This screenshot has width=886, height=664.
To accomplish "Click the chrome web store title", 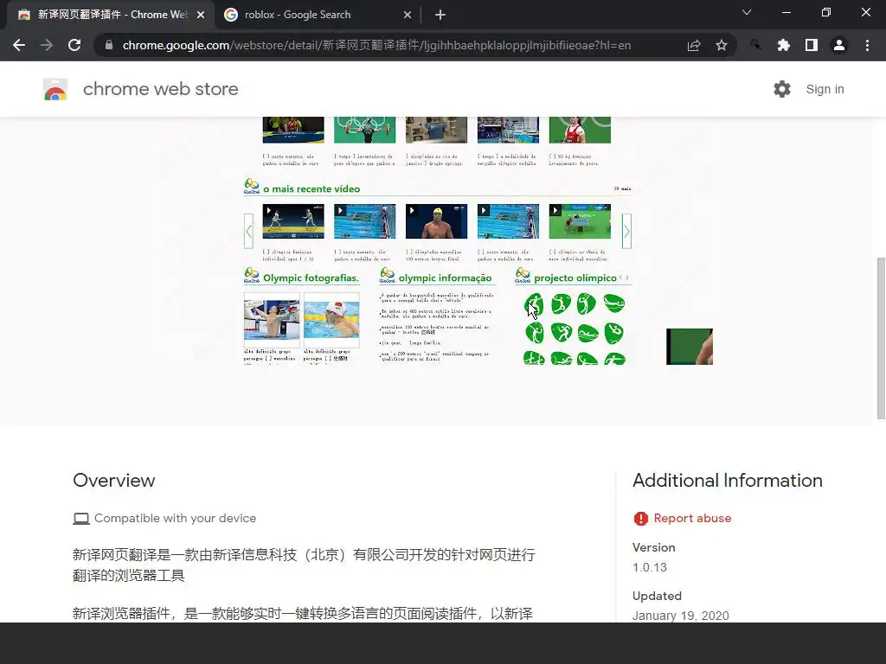I will tap(160, 89).
